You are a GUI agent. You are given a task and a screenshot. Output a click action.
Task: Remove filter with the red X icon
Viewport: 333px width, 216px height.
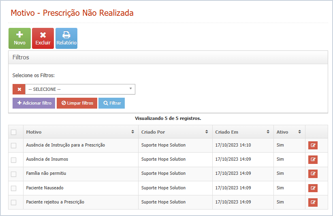19,89
